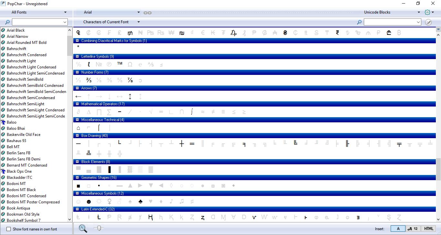The height and width of the screenshot is (235, 441).
Task: Click into the character search input field
Action: point(390,22)
